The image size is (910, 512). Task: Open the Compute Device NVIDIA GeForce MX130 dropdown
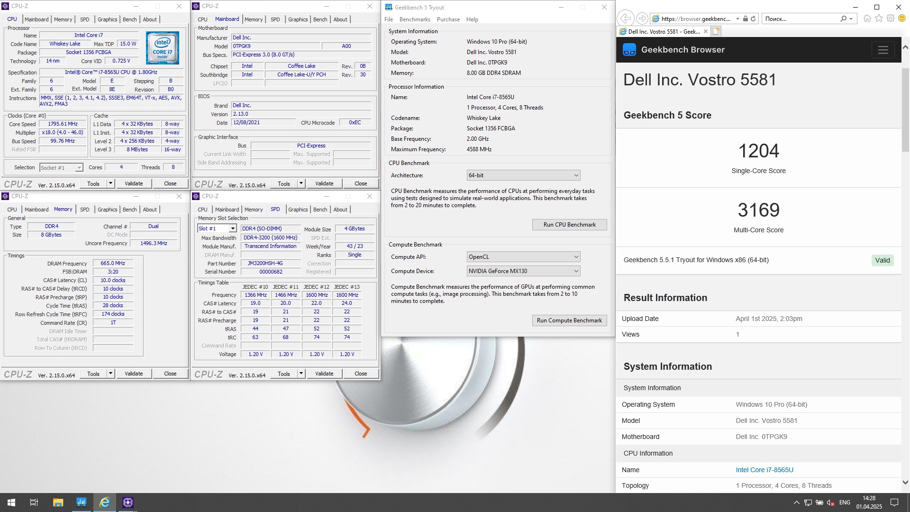click(x=523, y=271)
